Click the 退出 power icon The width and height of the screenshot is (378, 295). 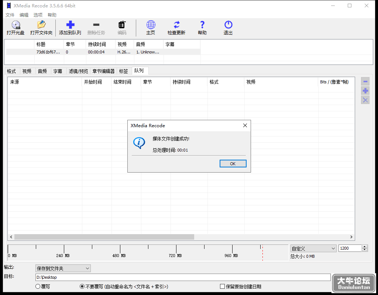pyautogui.click(x=228, y=25)
